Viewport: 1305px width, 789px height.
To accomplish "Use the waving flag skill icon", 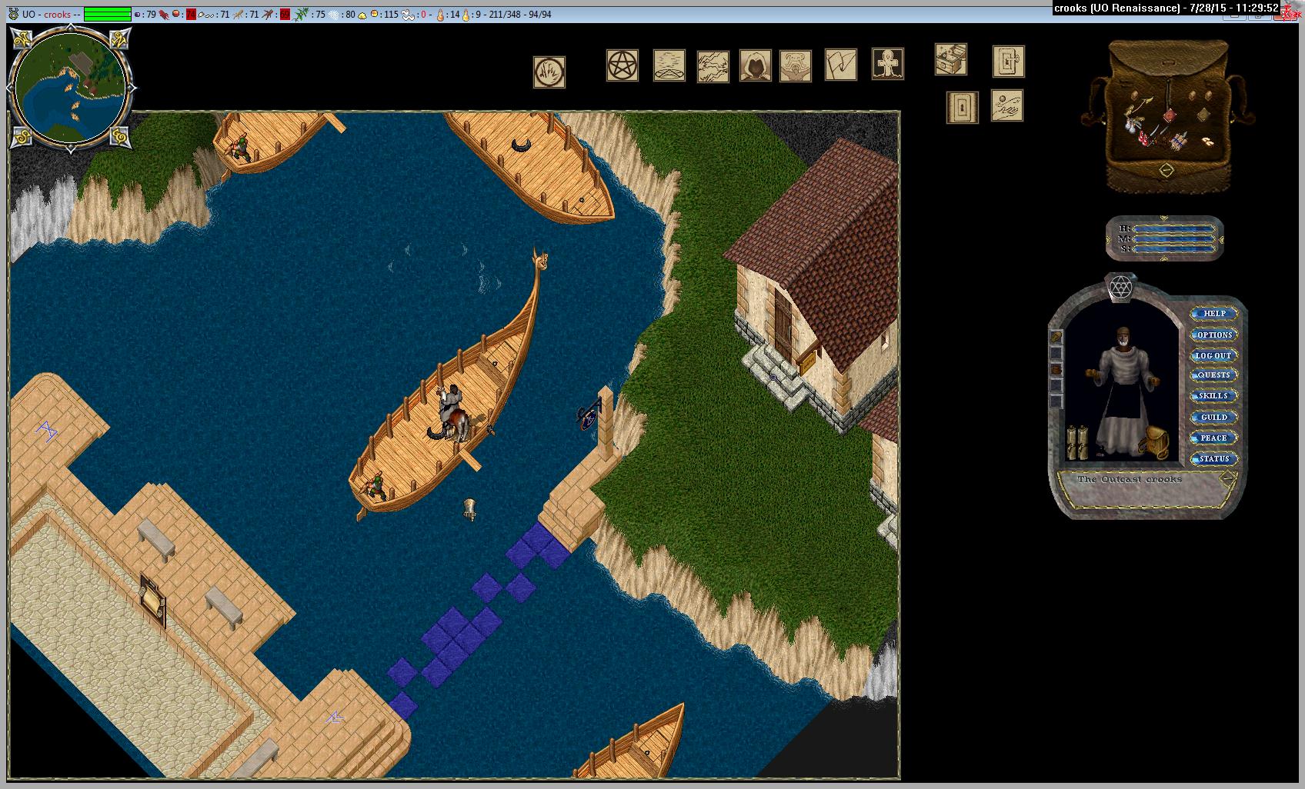I will coord(841,65).
